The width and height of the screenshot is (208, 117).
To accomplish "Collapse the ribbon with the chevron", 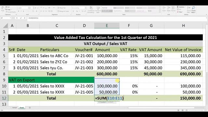I will pyautogui.click(x=206, y=14).
